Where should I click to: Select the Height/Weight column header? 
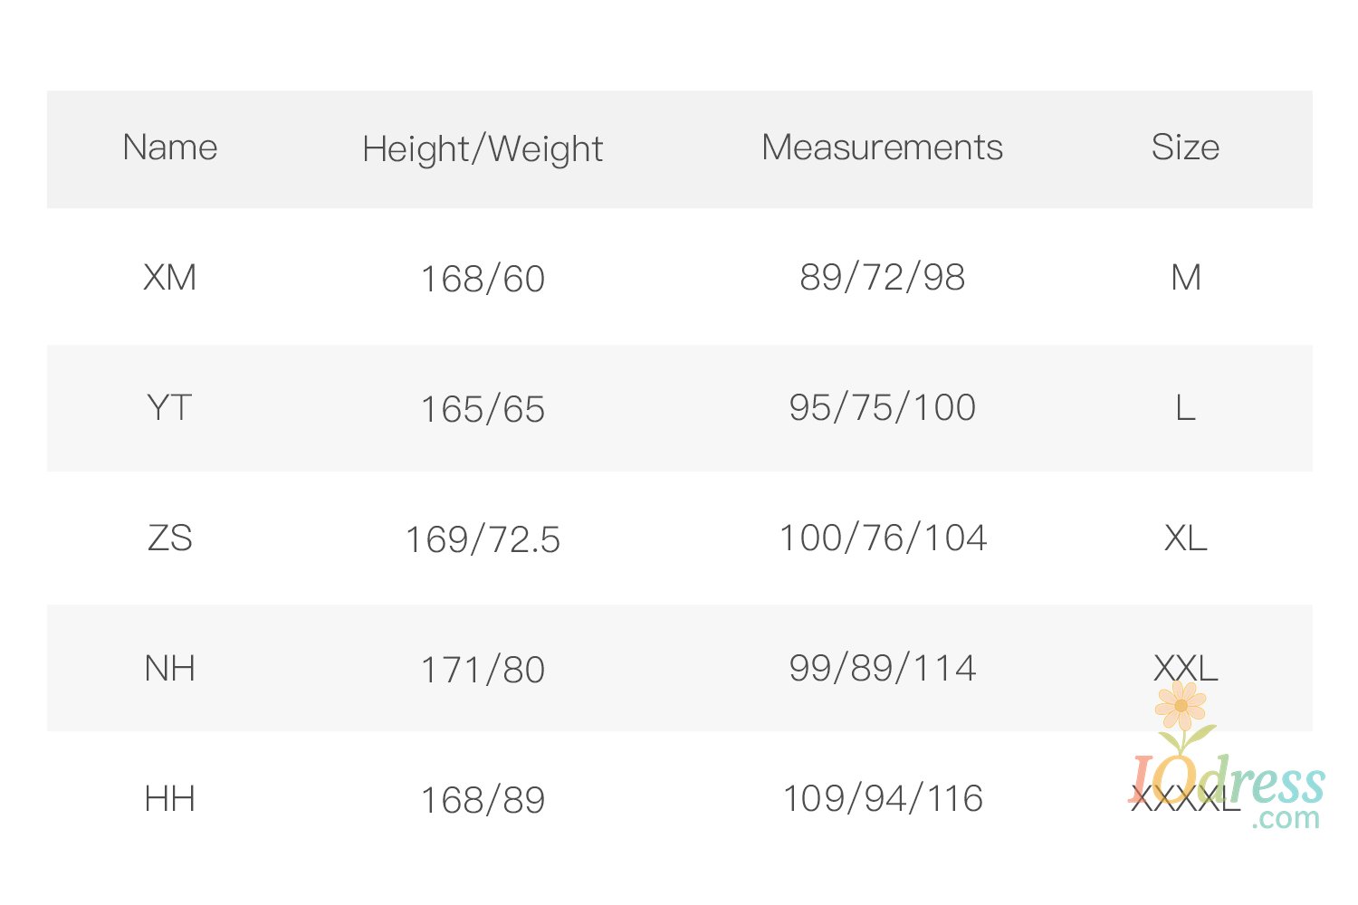(x=483, y=149)
